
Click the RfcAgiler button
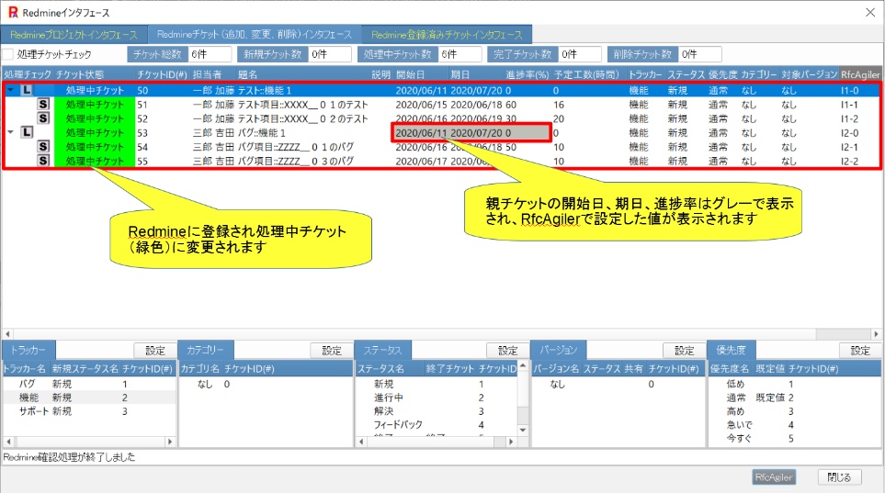click(774, 476)
